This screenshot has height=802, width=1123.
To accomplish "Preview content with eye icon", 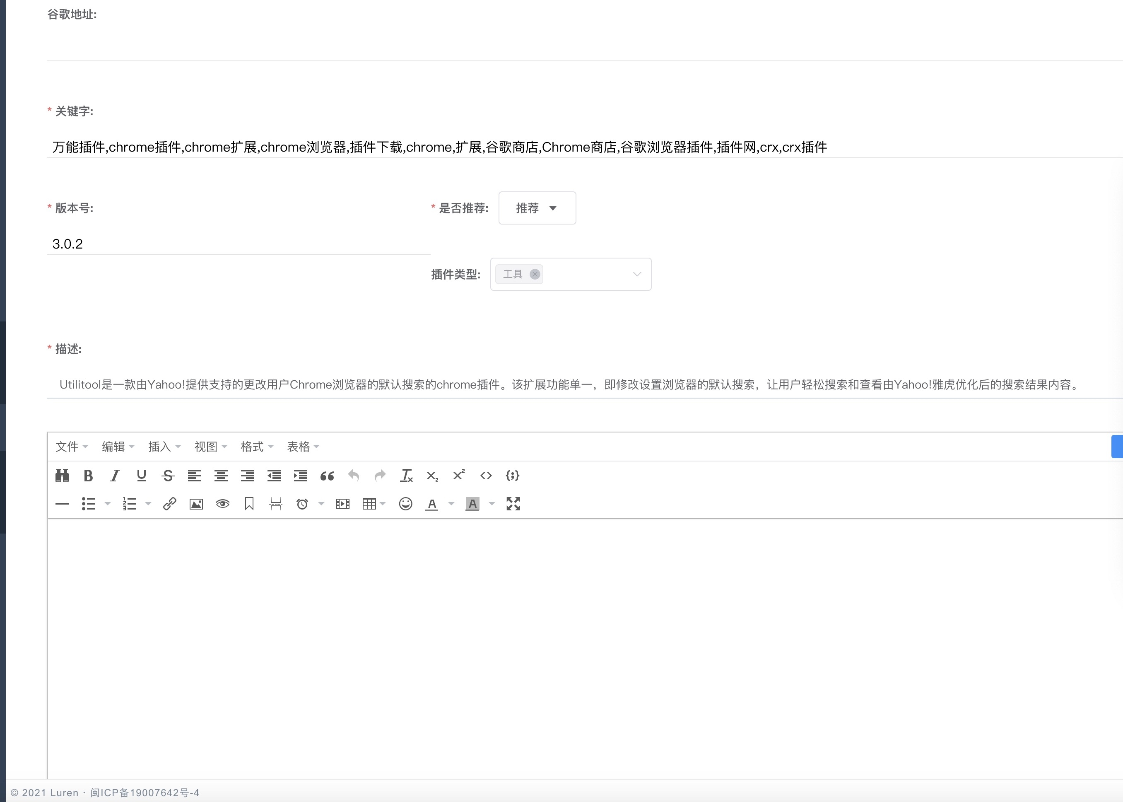I will [223, 504].
